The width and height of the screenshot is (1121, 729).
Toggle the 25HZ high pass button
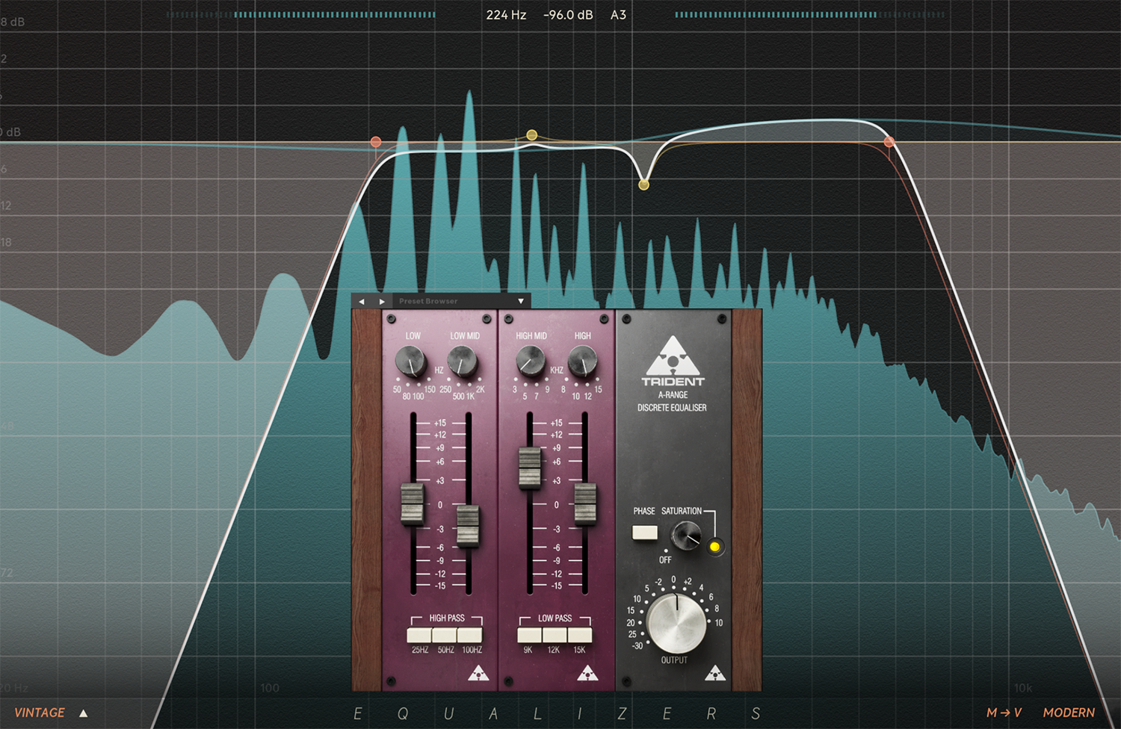pos(419,635)
